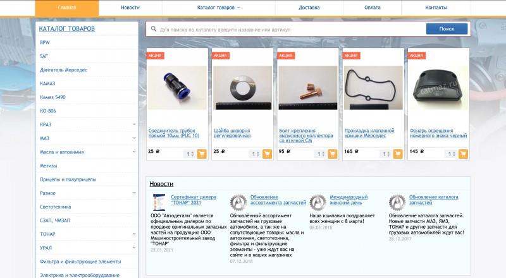This screenshot has width=506, height=278.
Task: Click gear icon beside Международный женский день
Action: 318,202
